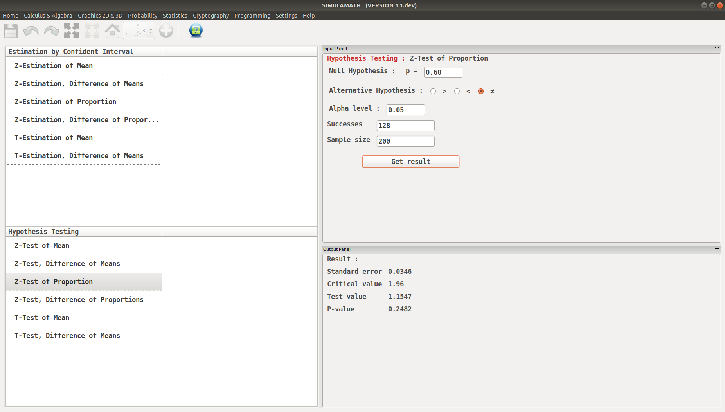Click the Redo arrow icon

[51, 31]
